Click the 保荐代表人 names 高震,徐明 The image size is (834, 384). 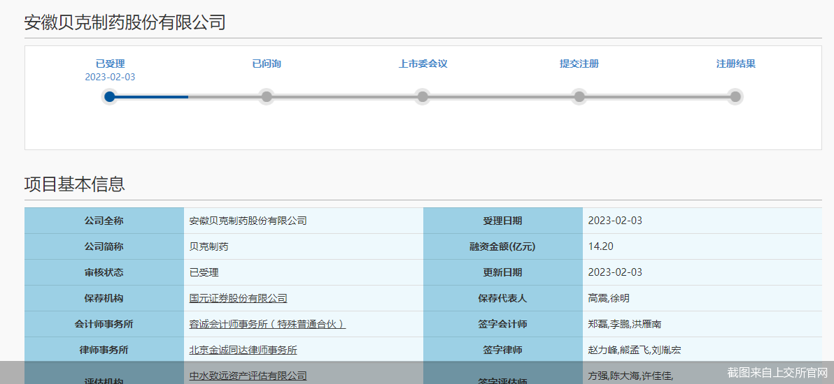coord(609,298)
